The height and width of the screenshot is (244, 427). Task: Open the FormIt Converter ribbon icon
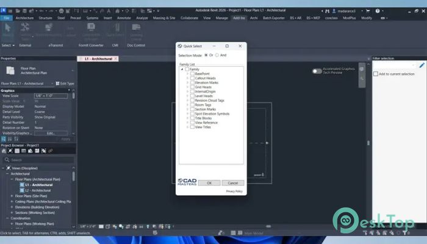(x=91, y=27)
